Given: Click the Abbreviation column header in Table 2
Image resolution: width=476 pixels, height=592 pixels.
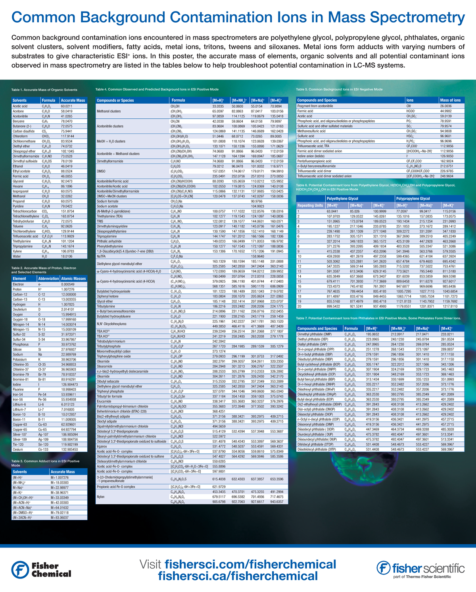Looking at the screenshot, I should (48, 279).
